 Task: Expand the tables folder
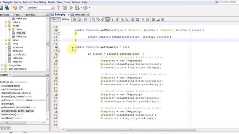6,40
